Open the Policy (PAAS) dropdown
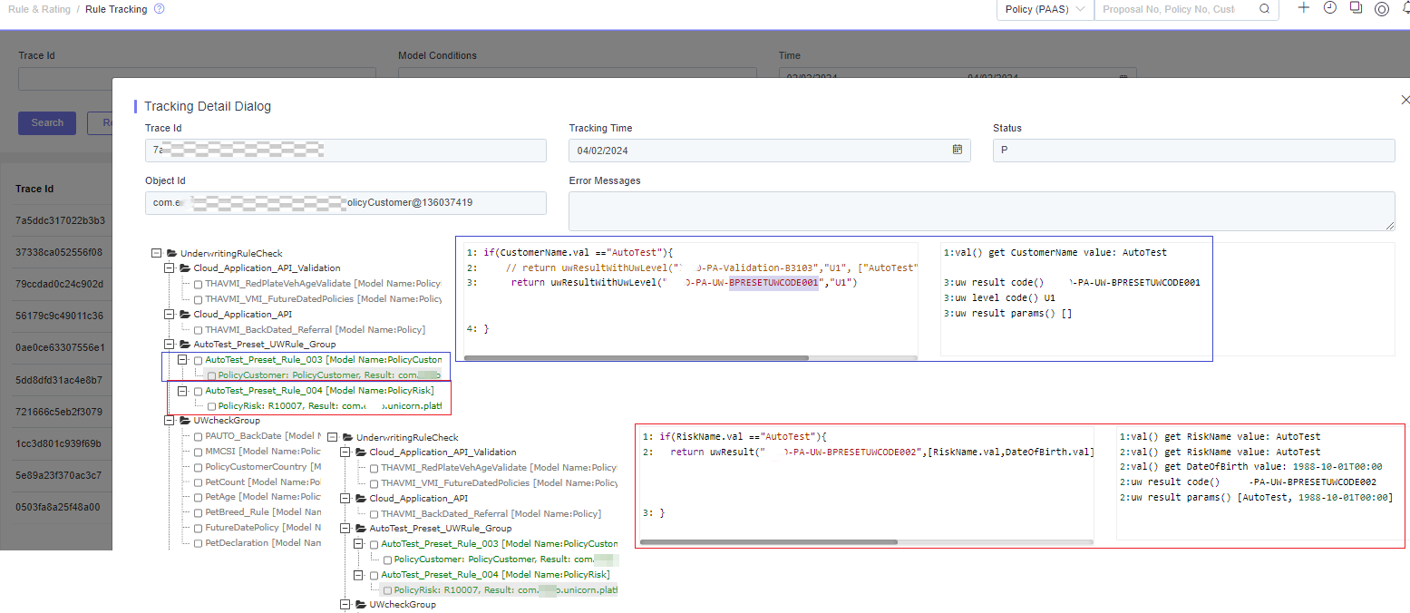1410x613 pixels. click(1045, 9)
